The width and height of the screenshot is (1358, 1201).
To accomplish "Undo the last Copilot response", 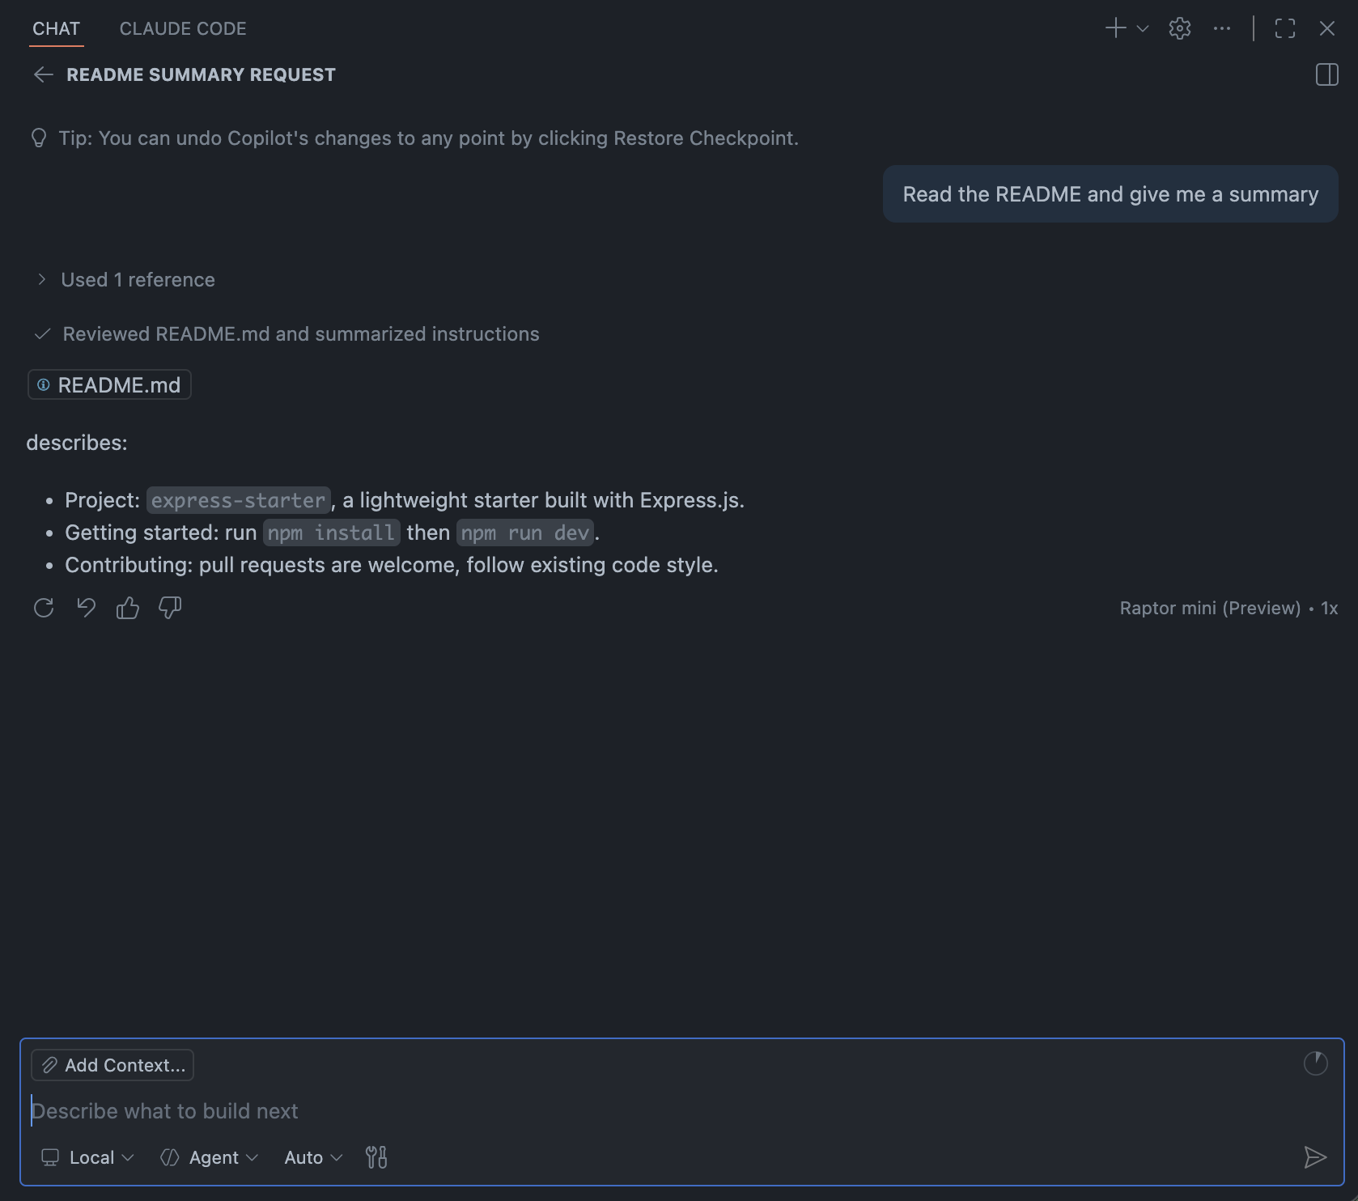I will [x=86, y=608].
